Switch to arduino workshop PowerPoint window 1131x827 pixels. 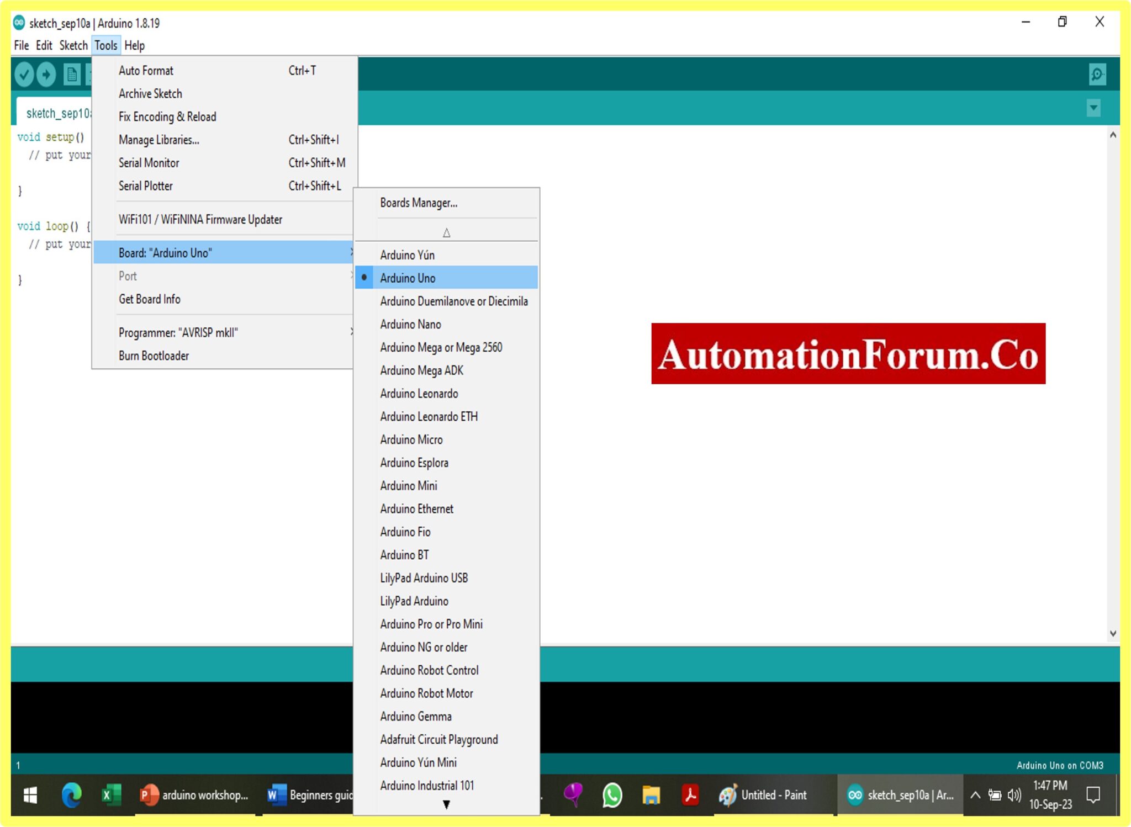pos(194,795)
